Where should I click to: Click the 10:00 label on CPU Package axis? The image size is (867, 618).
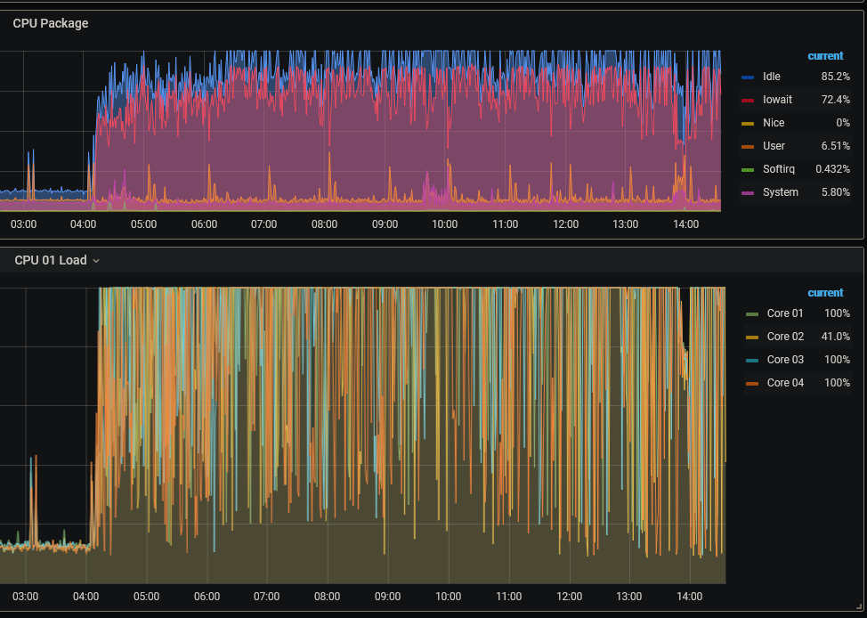(x=444, y=224)
